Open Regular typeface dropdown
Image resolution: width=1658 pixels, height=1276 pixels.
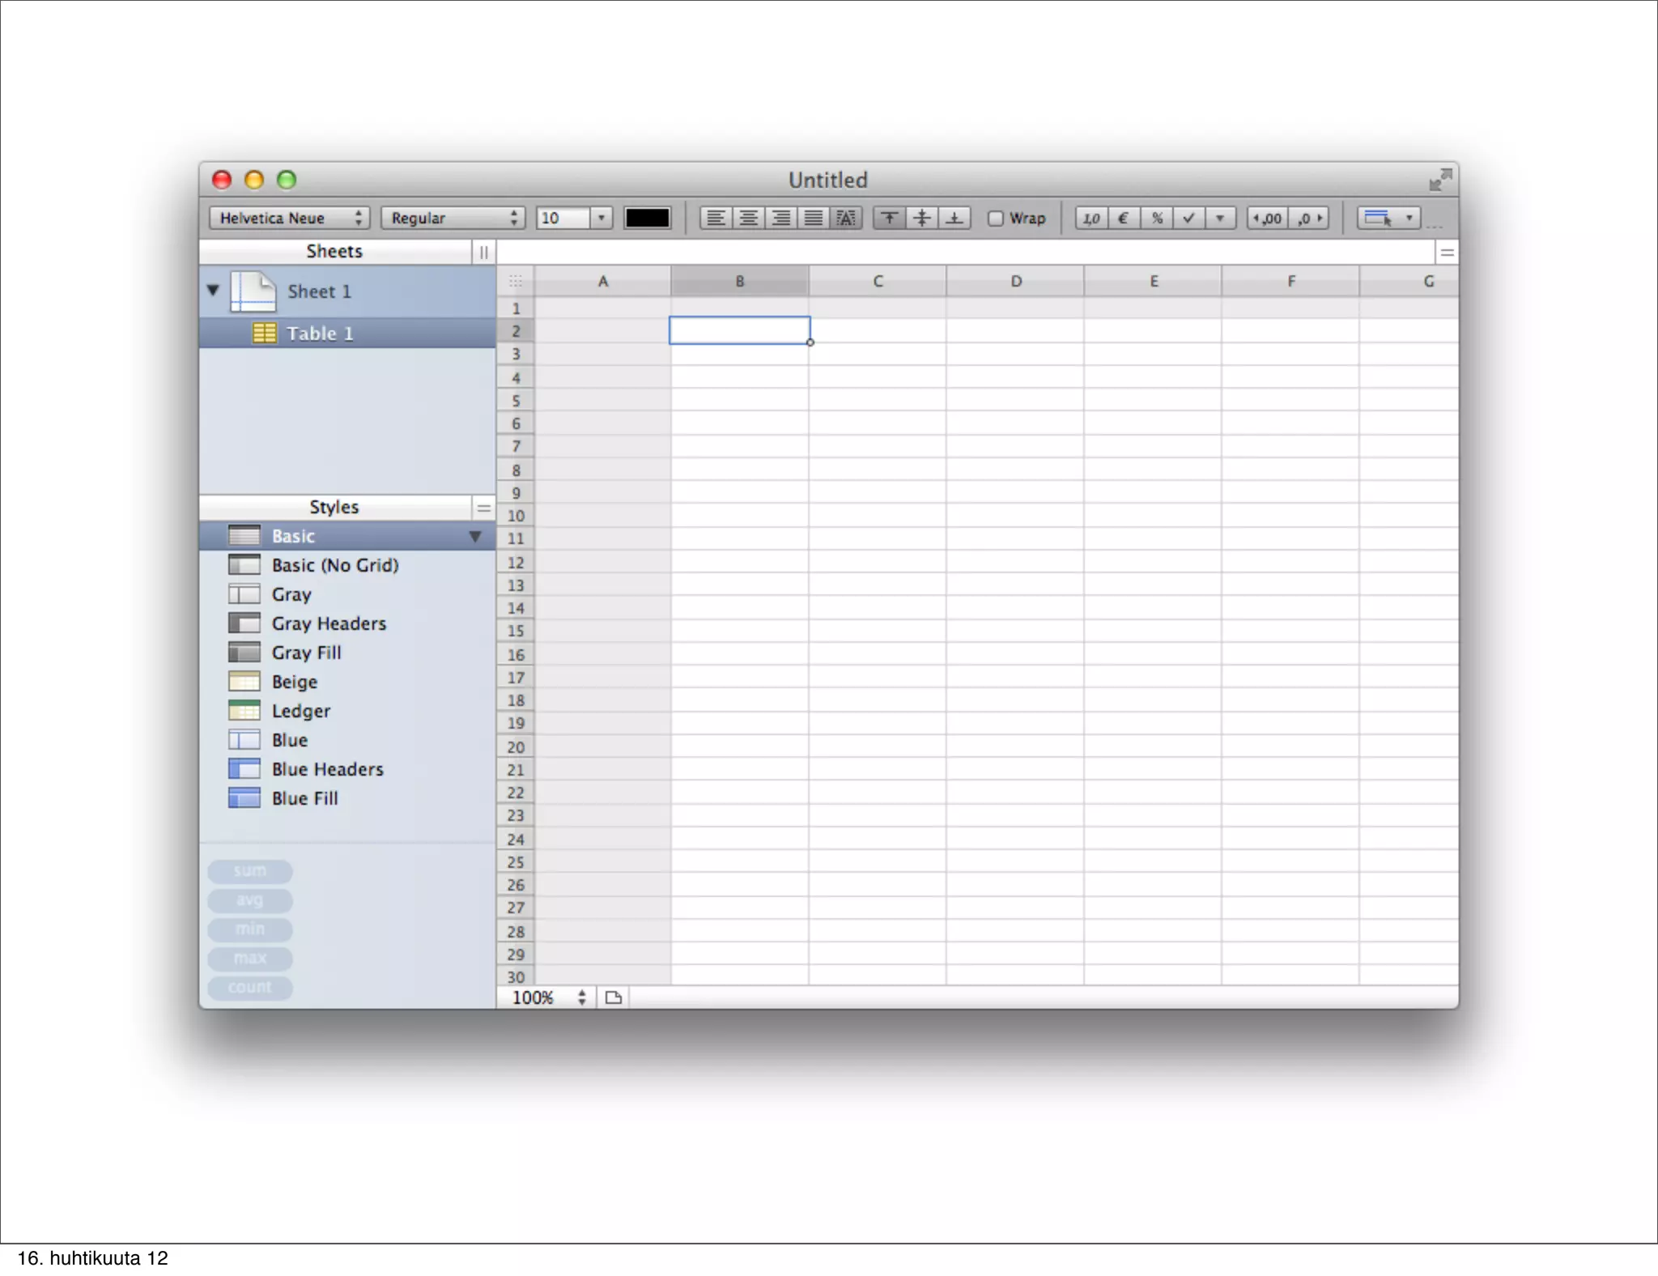tap(453, 218)
